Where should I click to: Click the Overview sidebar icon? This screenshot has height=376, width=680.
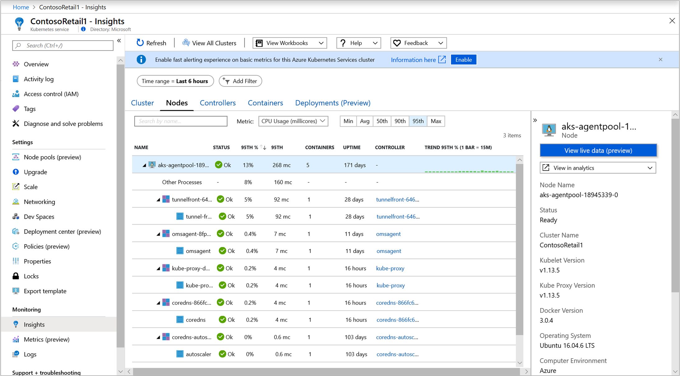click(16, 64)
